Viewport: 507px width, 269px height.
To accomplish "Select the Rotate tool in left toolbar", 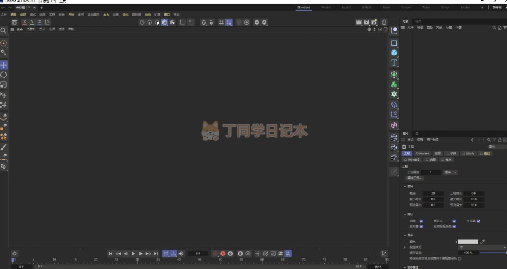I will point(4,75).
